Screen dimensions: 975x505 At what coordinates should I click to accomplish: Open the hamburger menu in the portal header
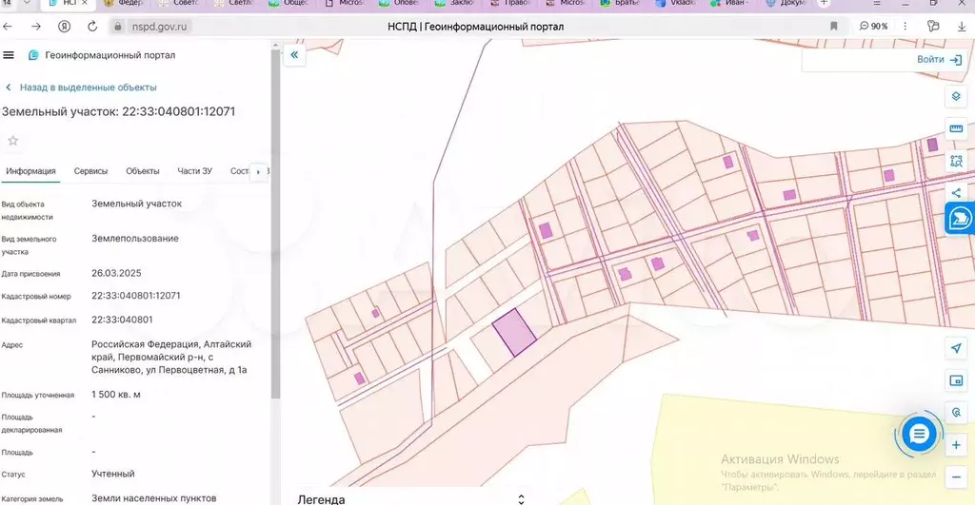9,55
